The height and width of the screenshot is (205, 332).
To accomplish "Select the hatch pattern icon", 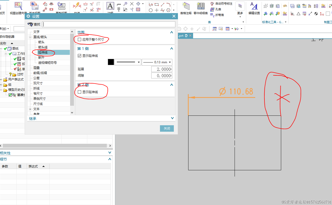I will (138, 10).
